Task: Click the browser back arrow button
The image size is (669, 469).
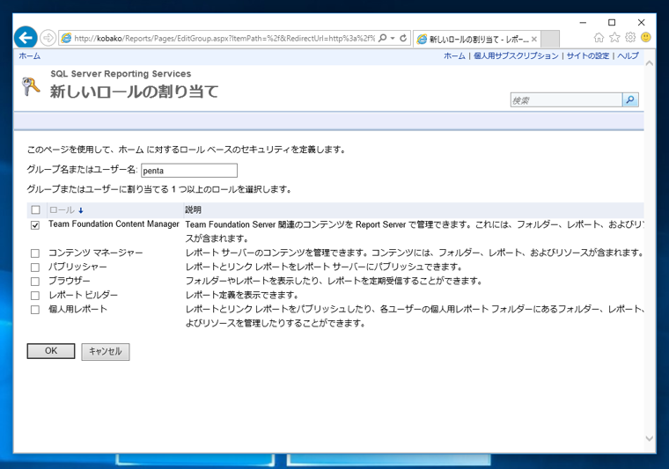Action: 26,38
